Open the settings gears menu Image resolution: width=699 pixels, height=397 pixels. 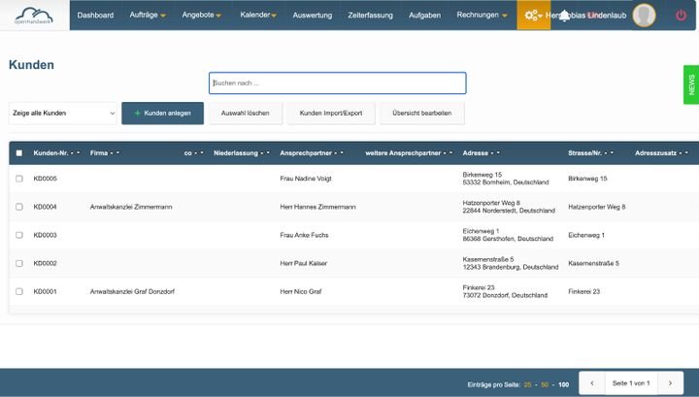pos(533,16)
